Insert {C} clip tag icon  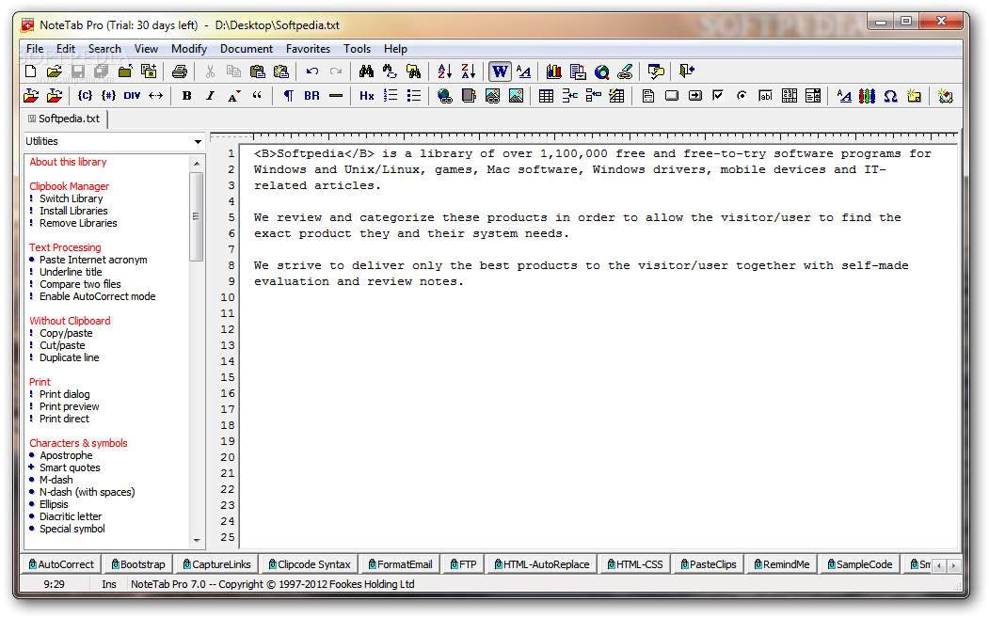85,96
